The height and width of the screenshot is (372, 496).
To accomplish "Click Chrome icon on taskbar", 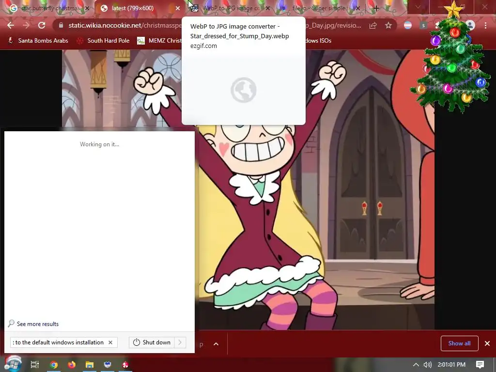I will coord(54,365).
